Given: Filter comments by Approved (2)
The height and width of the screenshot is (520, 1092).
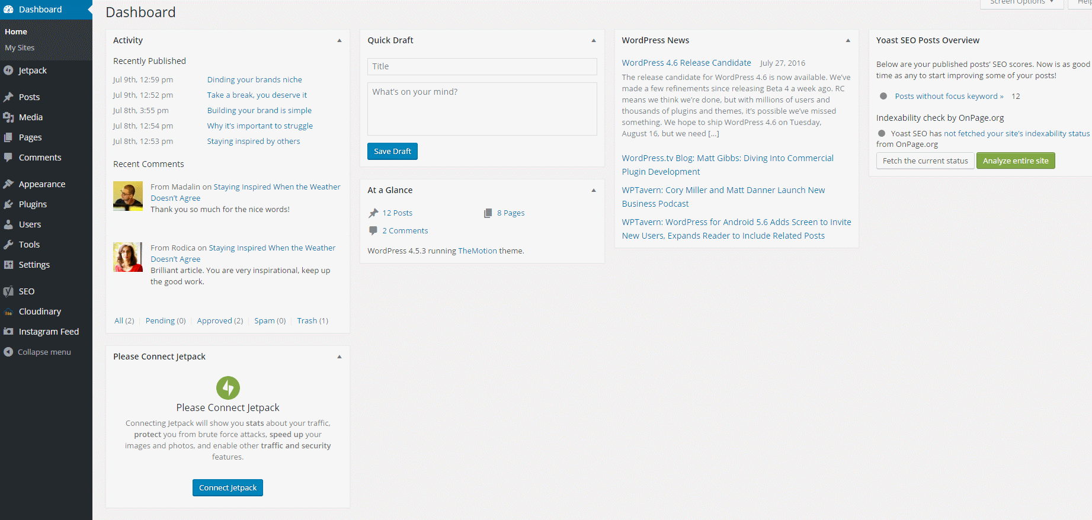Looking at the screenshot, I should coord(220,320).
